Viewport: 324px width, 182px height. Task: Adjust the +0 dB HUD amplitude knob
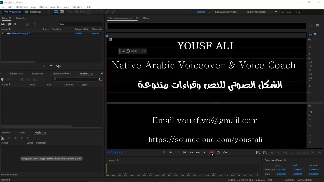pyautogui.click(x=128, y=51)
